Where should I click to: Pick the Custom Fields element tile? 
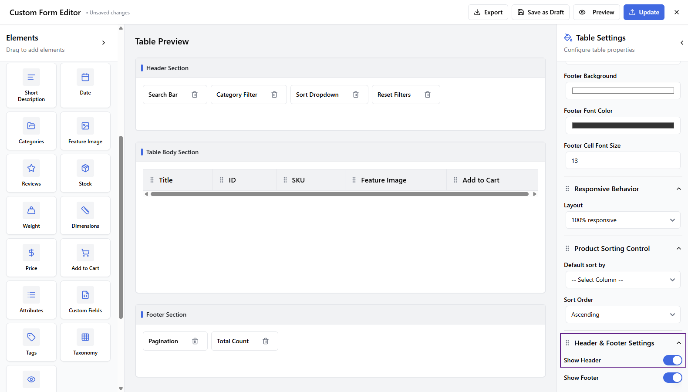[x=85, y=300]
